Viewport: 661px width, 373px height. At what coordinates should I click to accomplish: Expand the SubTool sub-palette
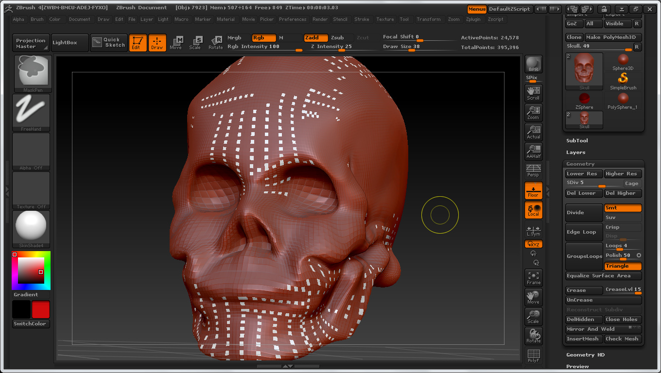click(x=577, y=141)
